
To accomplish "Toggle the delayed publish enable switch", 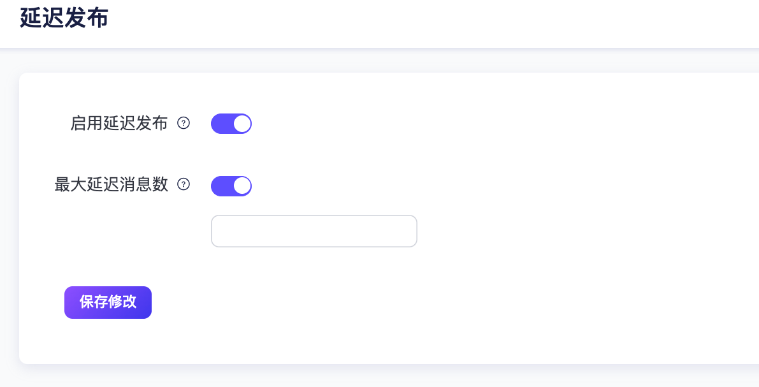I will pyautogui.click(x=231, y=124).
